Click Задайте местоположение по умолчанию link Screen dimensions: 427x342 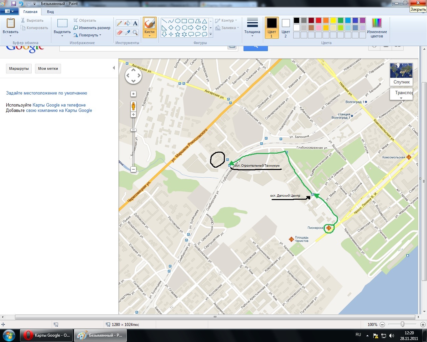tap(46, 93)
